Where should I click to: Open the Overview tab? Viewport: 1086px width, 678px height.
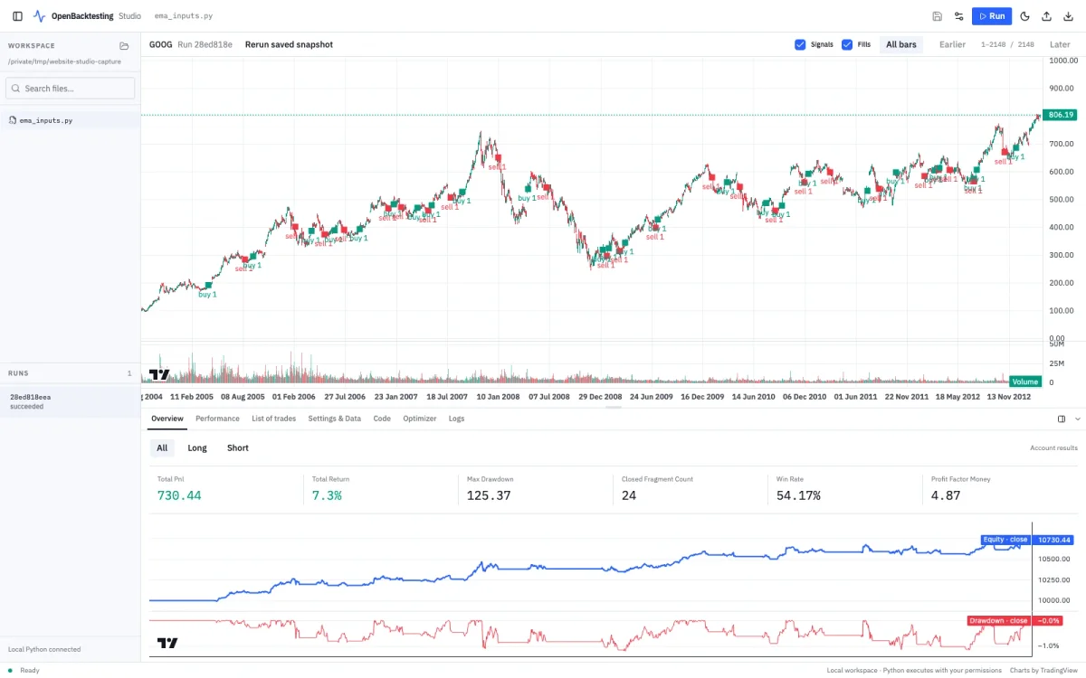tap(167, 419)
